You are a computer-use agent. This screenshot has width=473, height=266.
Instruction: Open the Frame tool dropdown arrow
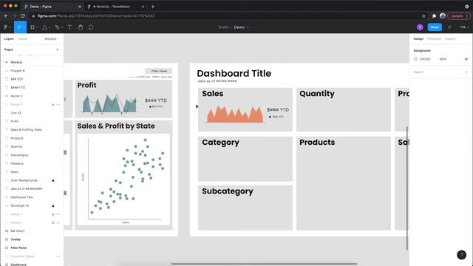37,27
